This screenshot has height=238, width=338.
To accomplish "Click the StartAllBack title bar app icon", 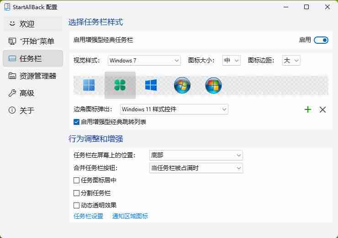I will 7,7.
